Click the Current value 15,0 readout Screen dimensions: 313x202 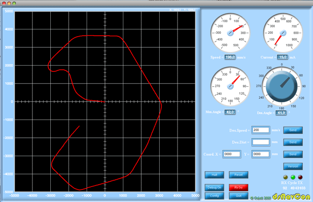pyautogui.click(x=283, y=57)
